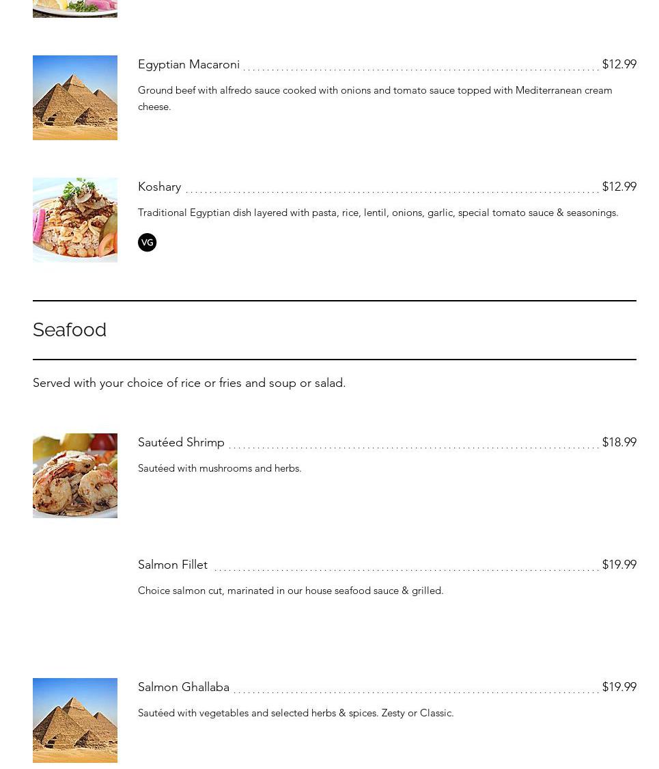Click the Seafood section heading

pos(70,329)
